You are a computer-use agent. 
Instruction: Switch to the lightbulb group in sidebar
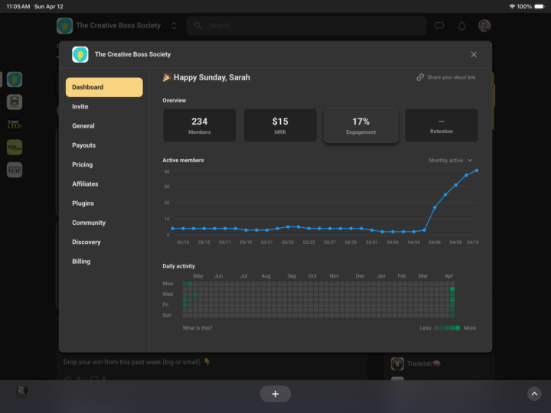15,80
